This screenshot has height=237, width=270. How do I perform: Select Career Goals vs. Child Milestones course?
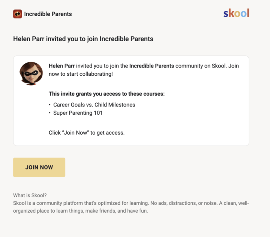94,105
